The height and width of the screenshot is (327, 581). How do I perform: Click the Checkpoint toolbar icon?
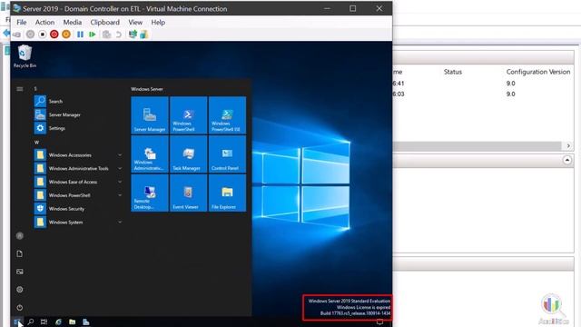coord(106,35)
